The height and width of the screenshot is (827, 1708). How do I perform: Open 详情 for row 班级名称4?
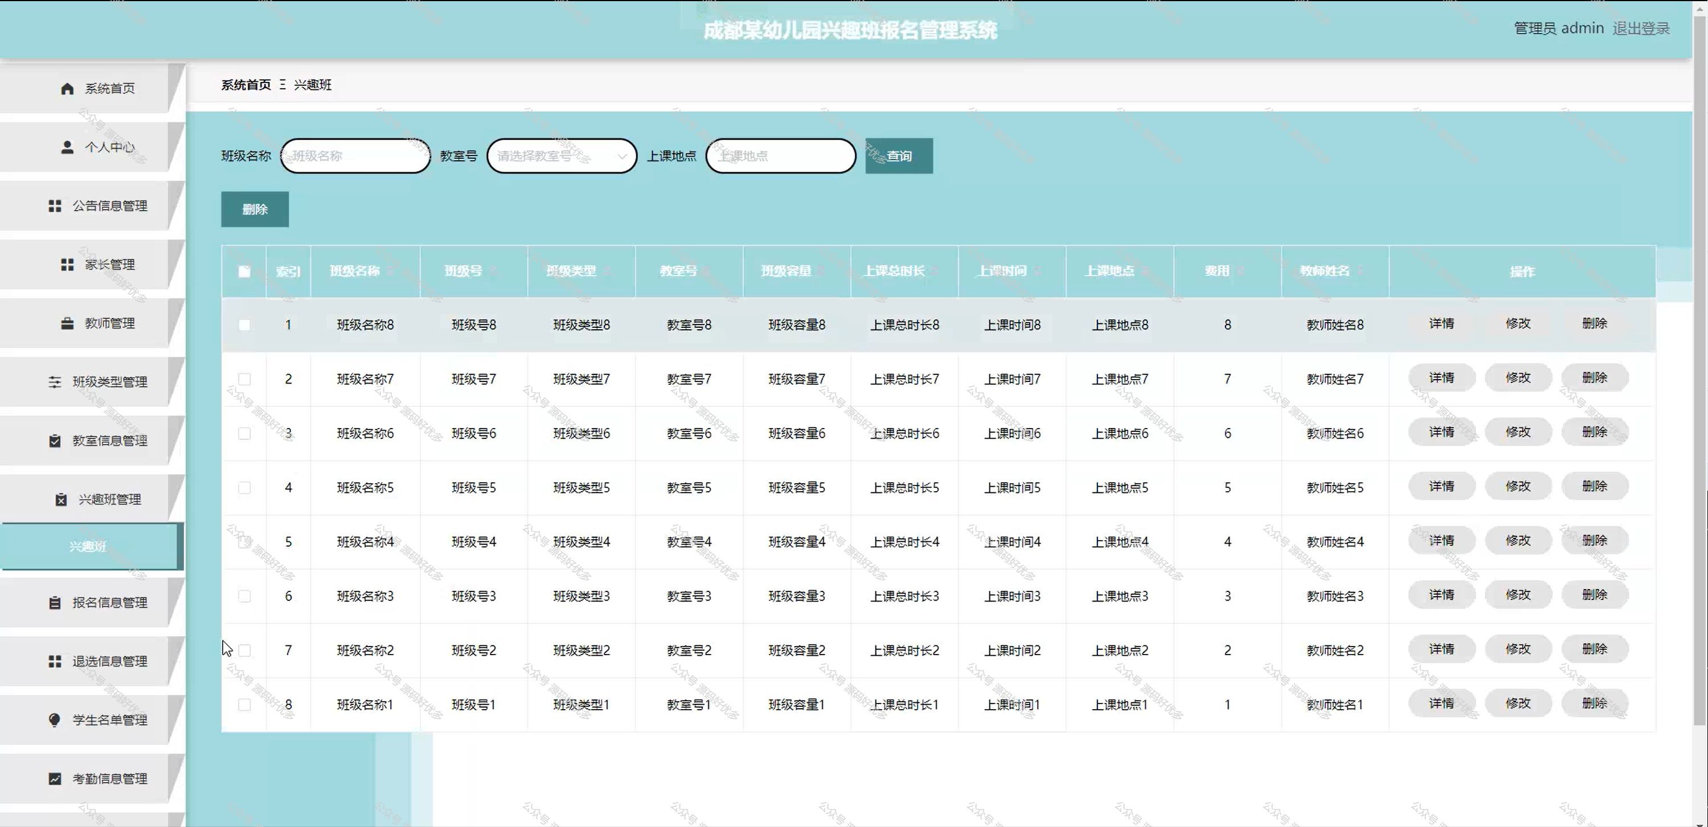click(x=1441, y=541)
